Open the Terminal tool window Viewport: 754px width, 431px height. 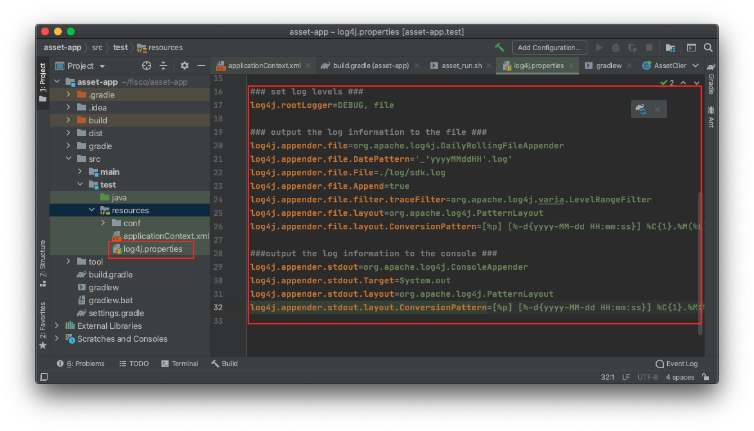180,364
